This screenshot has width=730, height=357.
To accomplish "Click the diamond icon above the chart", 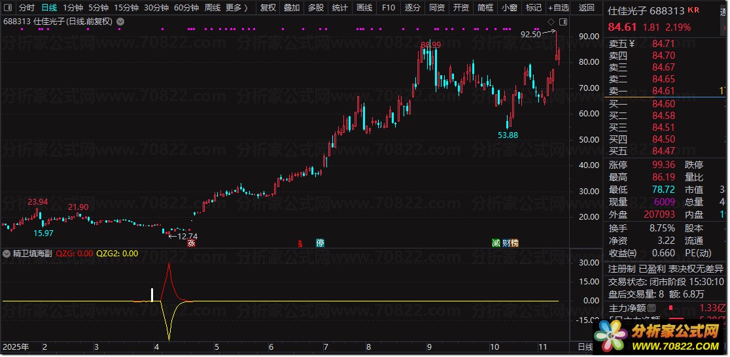I will (x=551, y=22).
